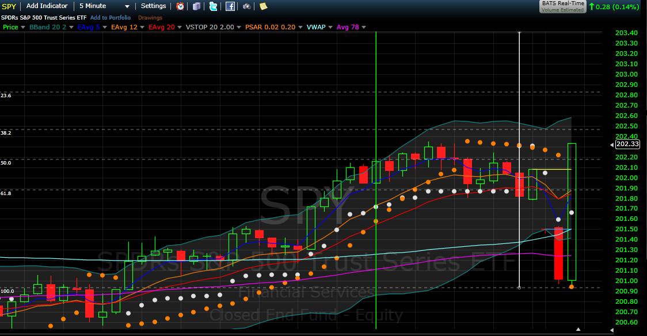Image resolution: width=647 pixels, height=336 pixels.
Task: Click the left triangle at chart bottom-right corner
Action: [612, 330]
